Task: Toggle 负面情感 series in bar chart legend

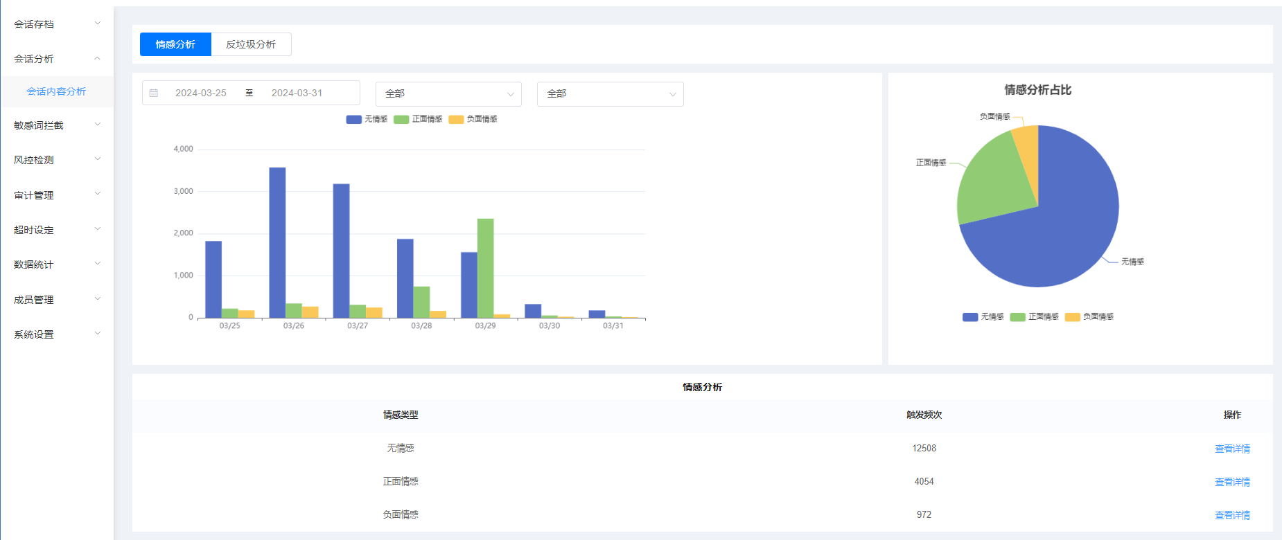Action: pos(473,119)
